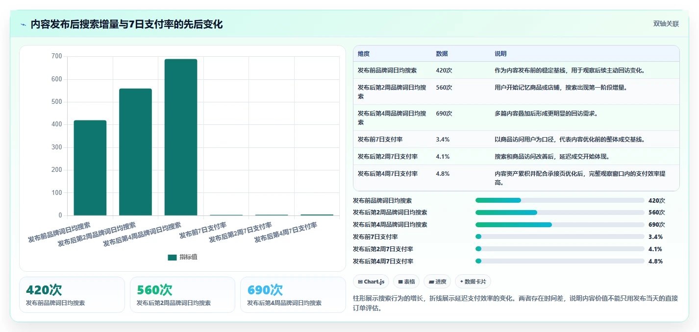The height and width of the screenshot is (332, 699).
Task: Click the footer note starting 柱形展示搜索行为的增长
Action: 516,303
